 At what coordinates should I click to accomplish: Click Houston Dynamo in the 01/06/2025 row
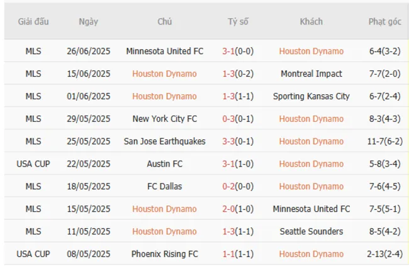click(x=165, y=96)
